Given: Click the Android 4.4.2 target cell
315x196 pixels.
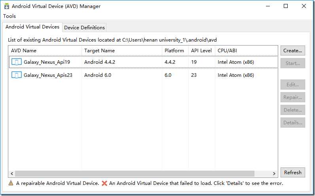Looking at the screenshot, I should (100, 62).
